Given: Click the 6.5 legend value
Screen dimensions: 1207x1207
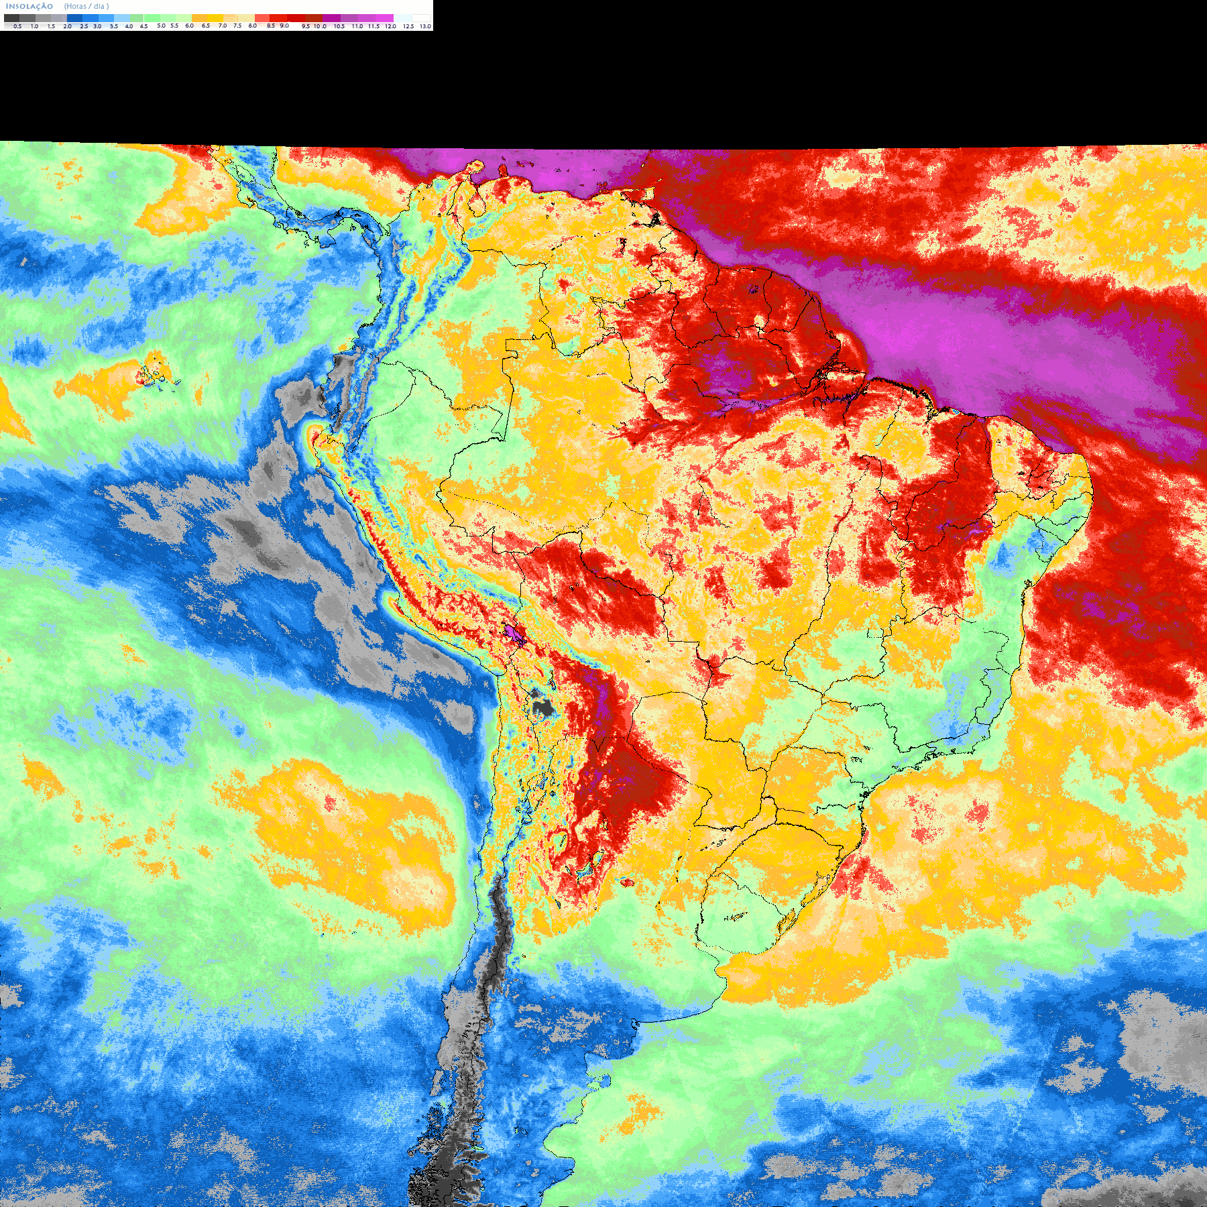Looking at the screenshot, I should pos(206,25).
